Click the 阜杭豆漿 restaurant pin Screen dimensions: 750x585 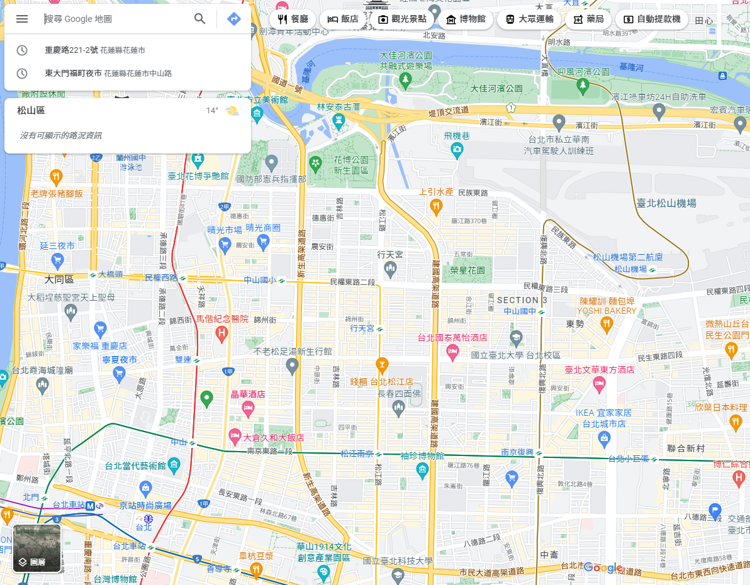coord(256,570)
